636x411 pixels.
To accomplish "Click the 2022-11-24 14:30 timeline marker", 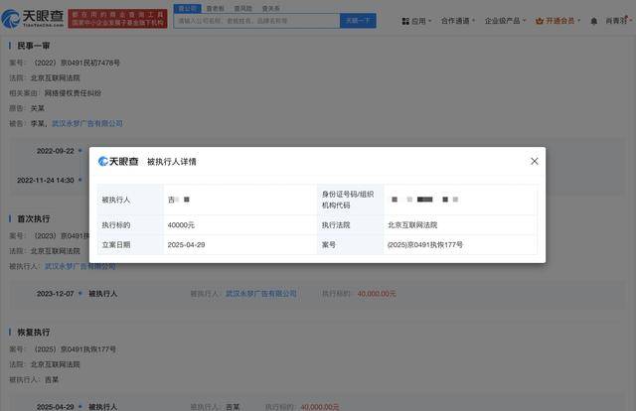I will (79, 180).
